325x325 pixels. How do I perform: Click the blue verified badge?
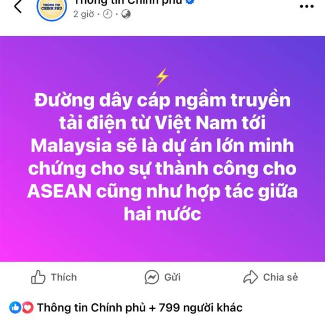coord(190,2)
